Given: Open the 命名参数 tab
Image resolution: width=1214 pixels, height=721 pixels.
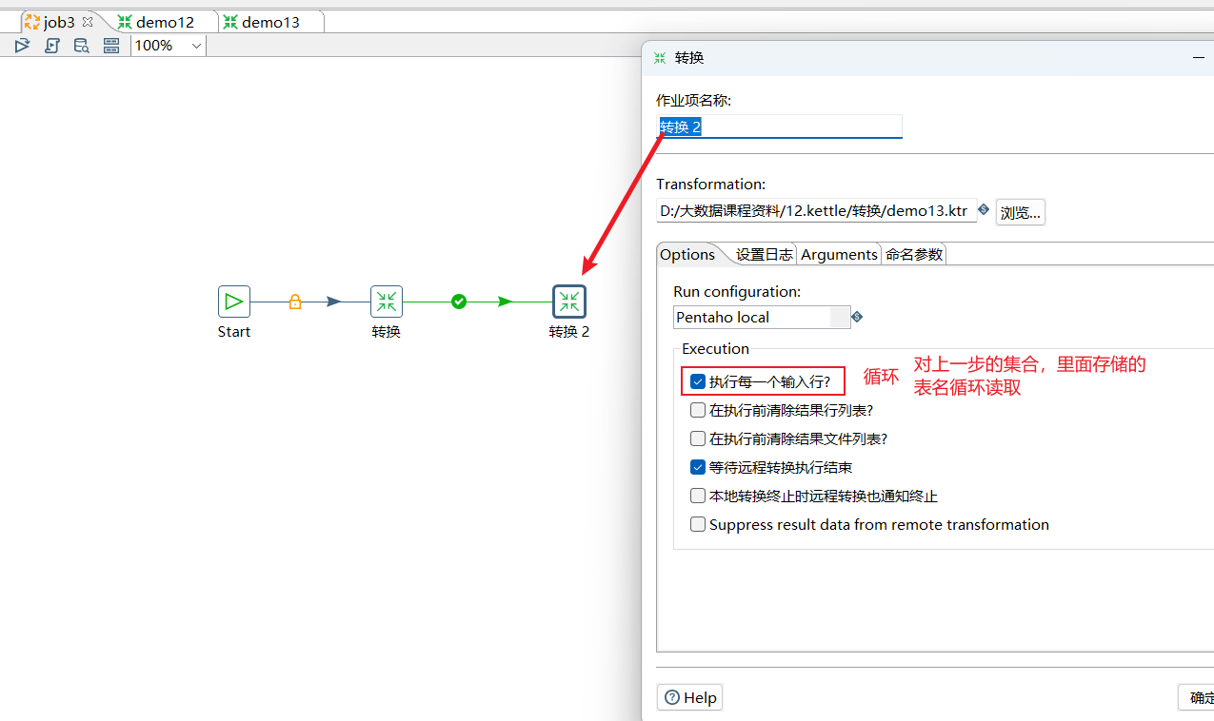Looking at the screenshot, I should (x=914, y=254).
